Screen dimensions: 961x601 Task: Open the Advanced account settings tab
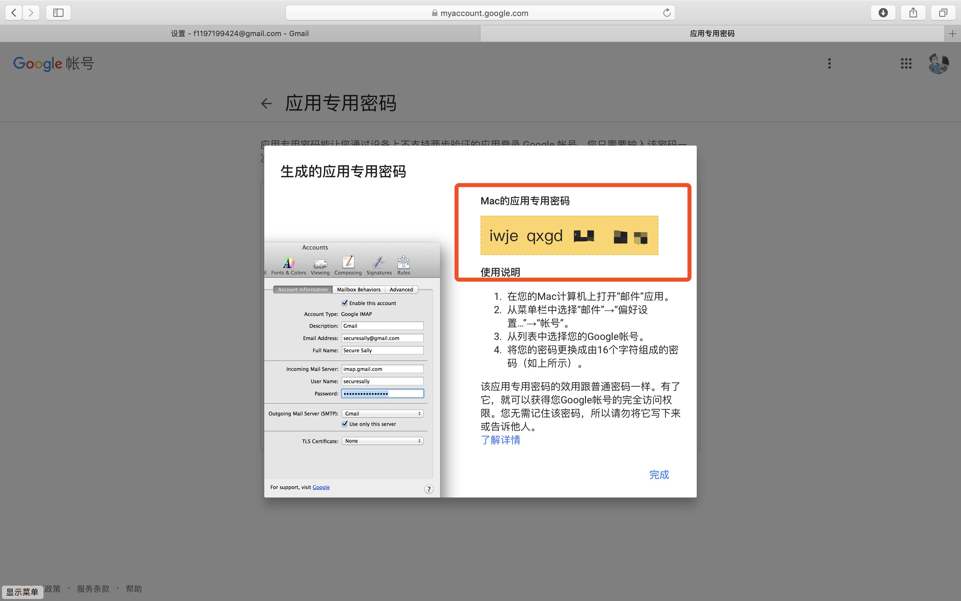pyautogui.click(x=401, y=289)
